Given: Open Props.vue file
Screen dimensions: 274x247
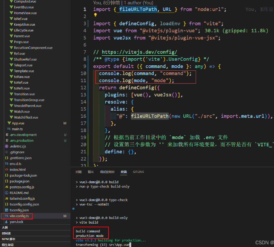Looking at the screenshot, I should click(21, 42).
